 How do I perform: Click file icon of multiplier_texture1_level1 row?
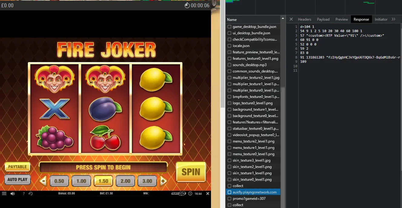229,84
